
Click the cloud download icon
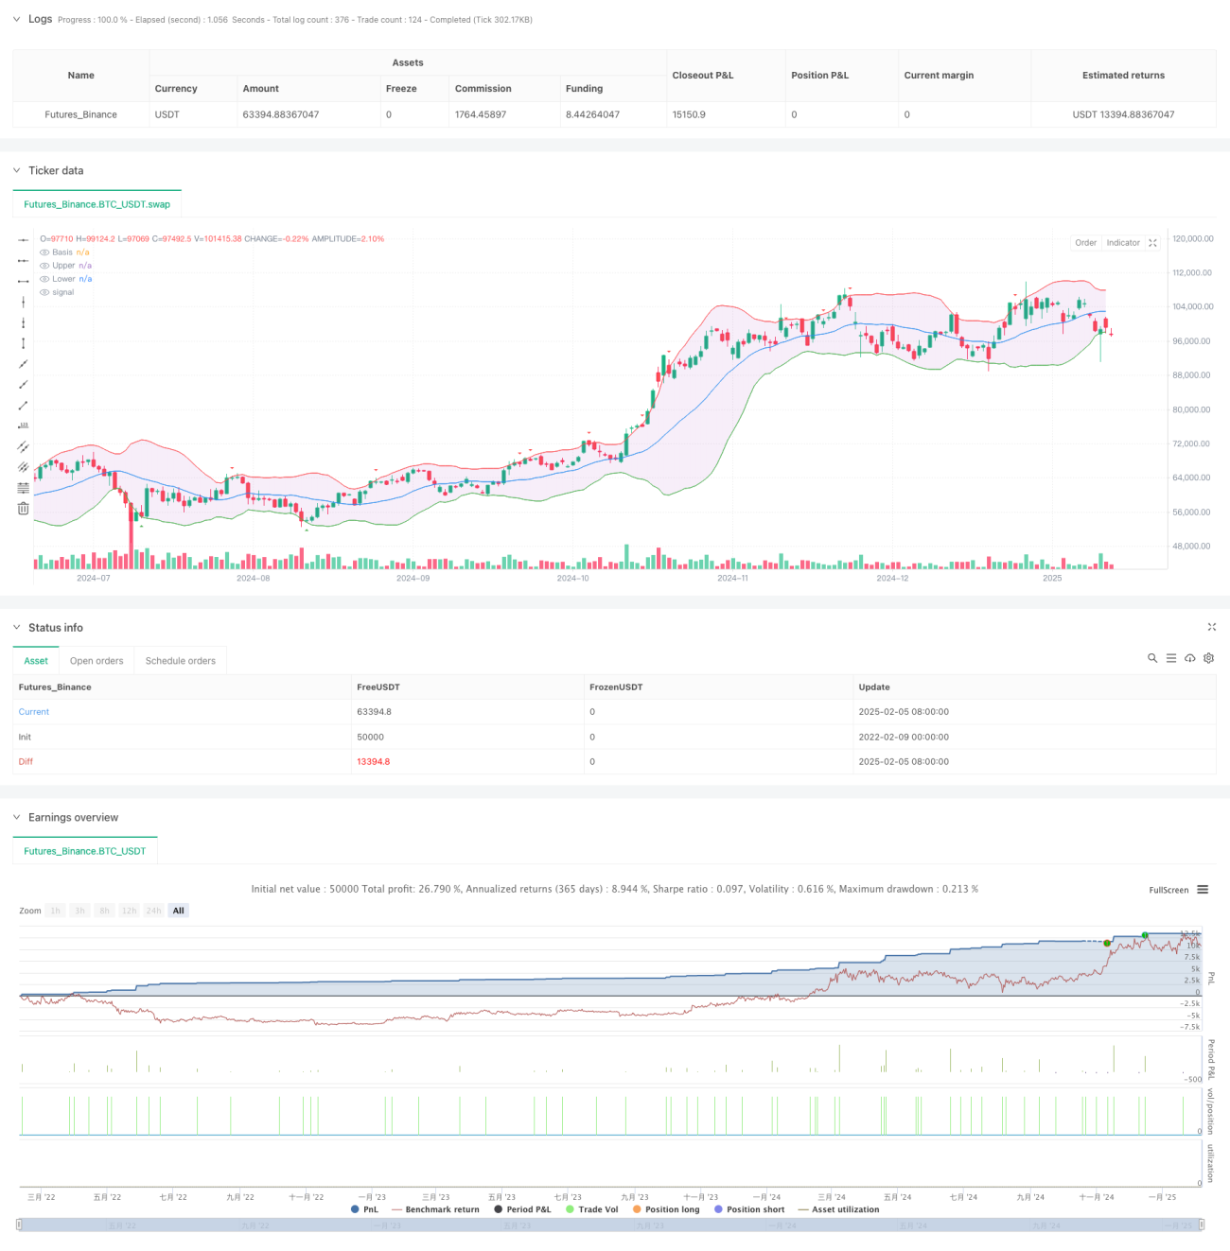(1189, 658)
